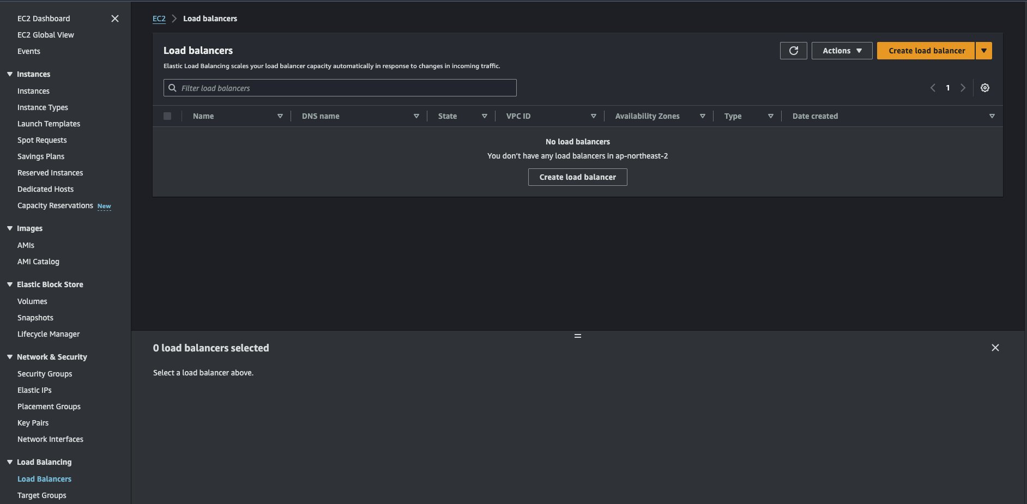Click orange Create load balancer button
This screenshot has height=504, width=1027.
926,51
